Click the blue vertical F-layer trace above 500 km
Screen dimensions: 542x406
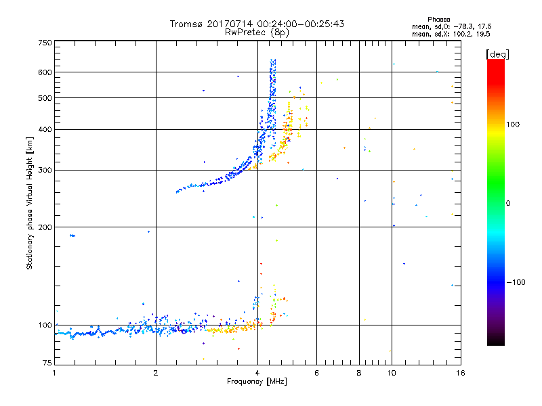[x=273, y=78]
